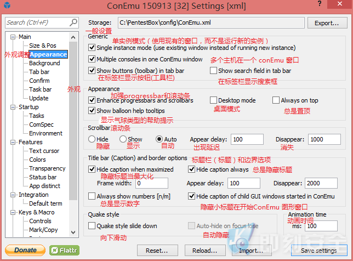Collapse the Features tree node

coord(13,142)
